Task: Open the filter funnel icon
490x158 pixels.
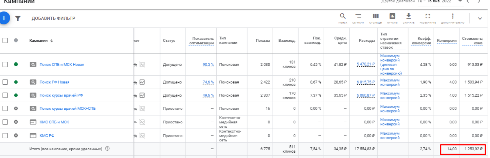Action: pos(18,18)
